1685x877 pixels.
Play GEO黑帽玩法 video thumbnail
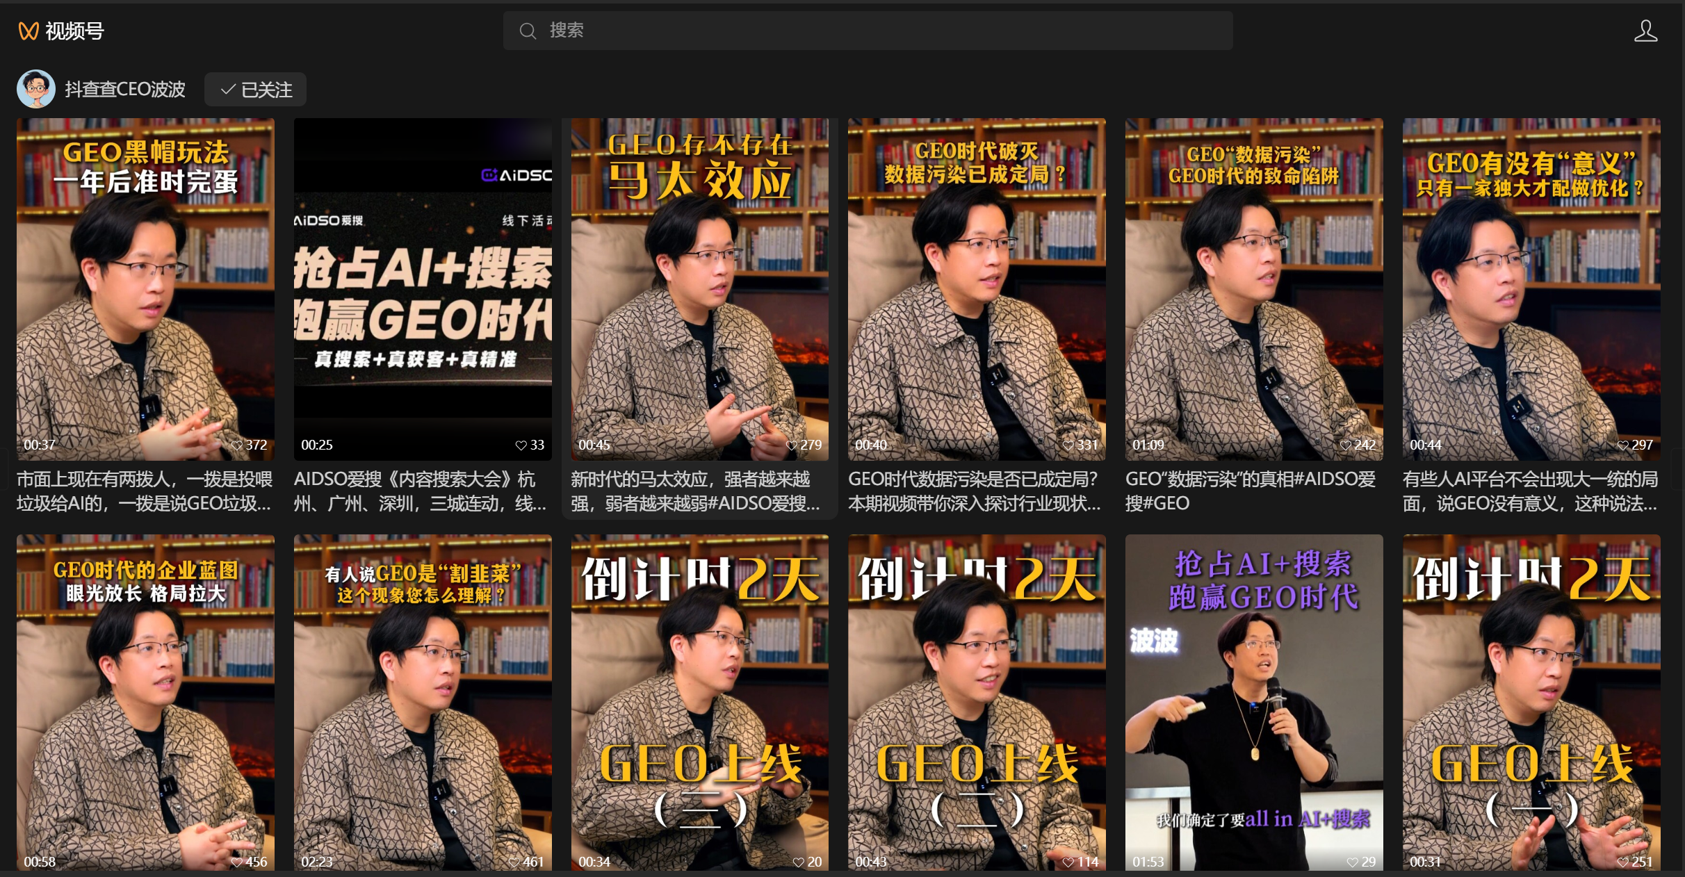(145, 288)
